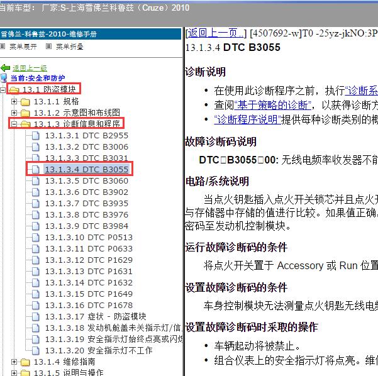Click 菜单展开 to expand all menus
The image size is (378, 376).
point(23,47)
